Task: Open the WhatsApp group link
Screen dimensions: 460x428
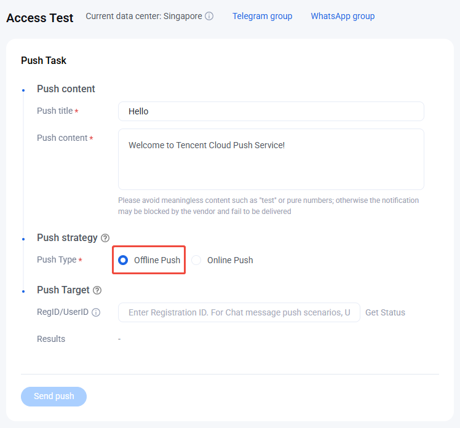Action: (343, 16)
